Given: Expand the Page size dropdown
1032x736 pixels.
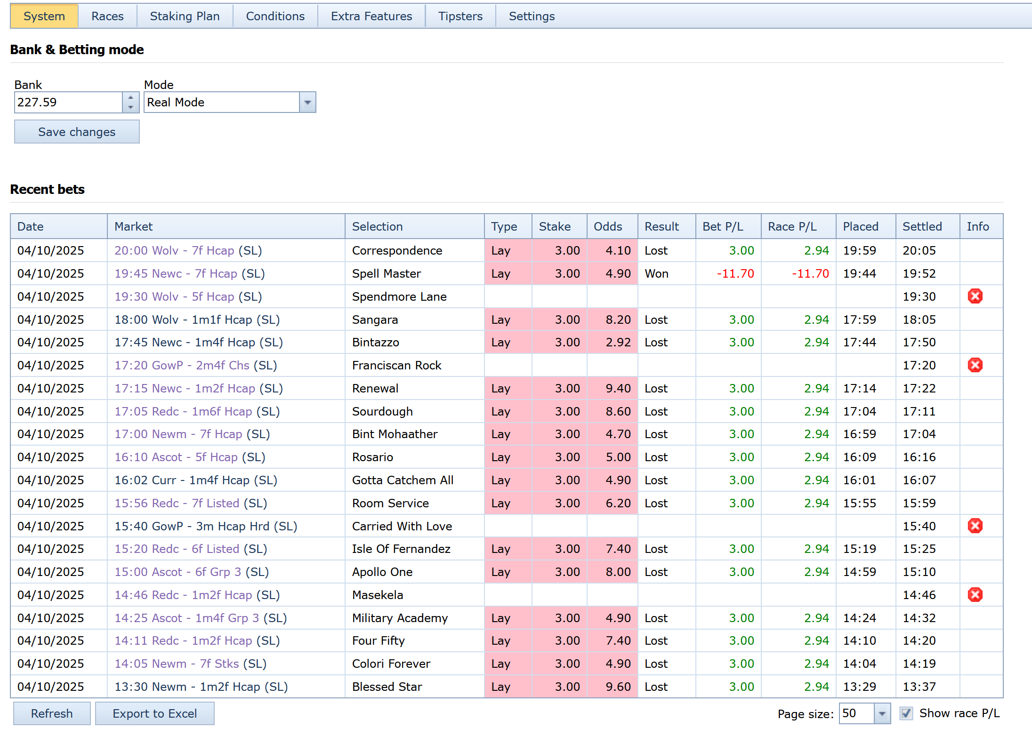Looking at the screenshot, I should click(x=882, y=713).
